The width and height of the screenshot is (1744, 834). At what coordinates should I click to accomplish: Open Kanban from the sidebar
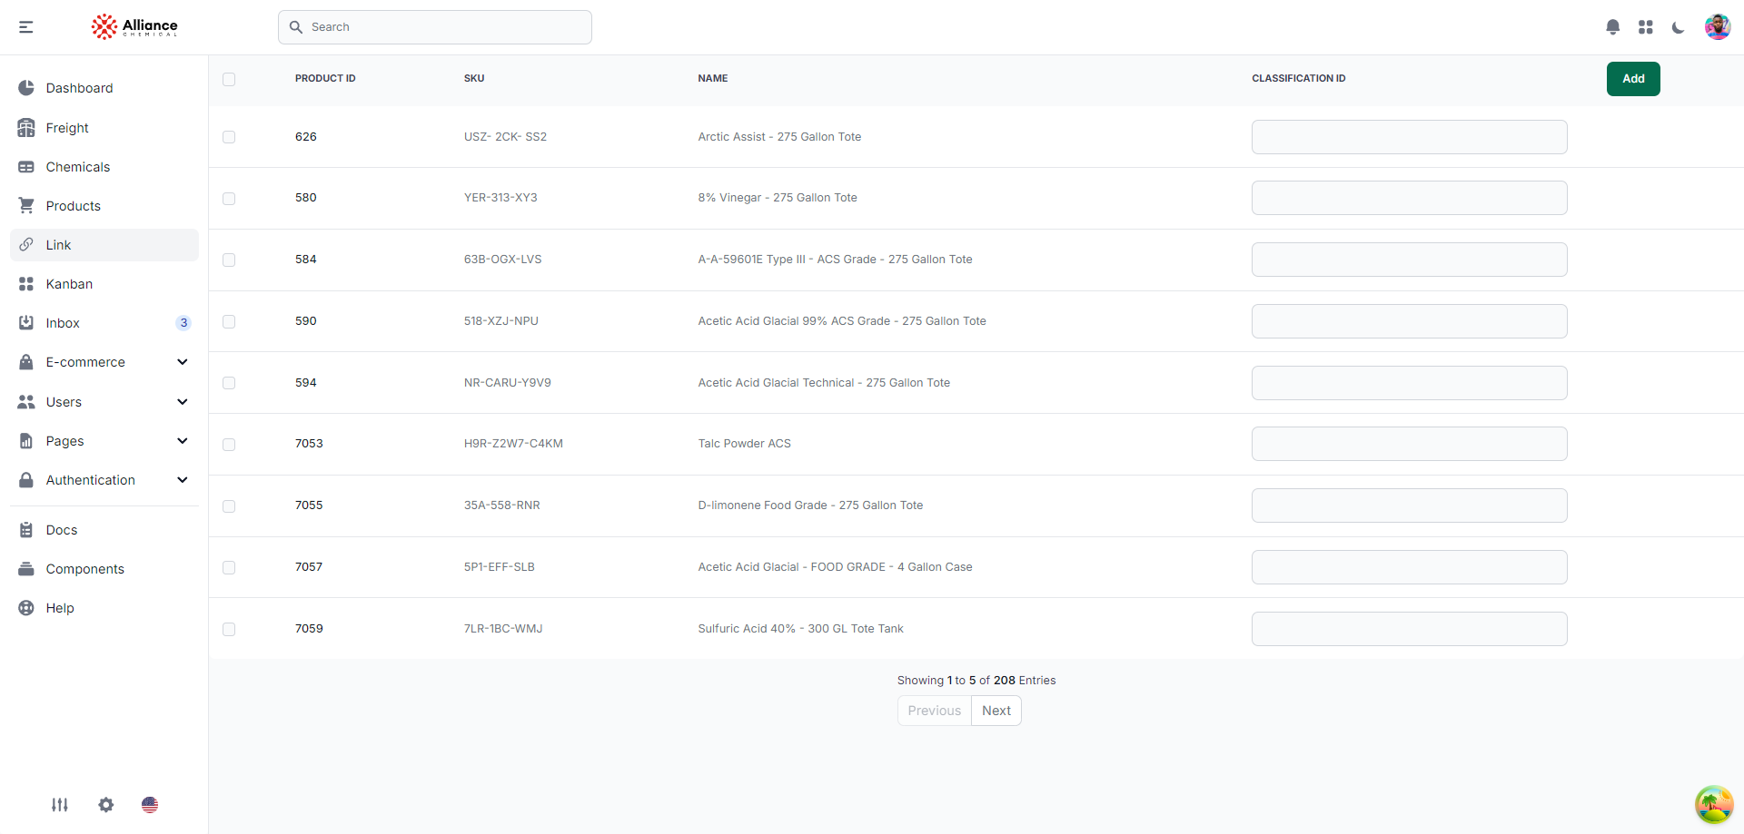[x=104, y=284]
